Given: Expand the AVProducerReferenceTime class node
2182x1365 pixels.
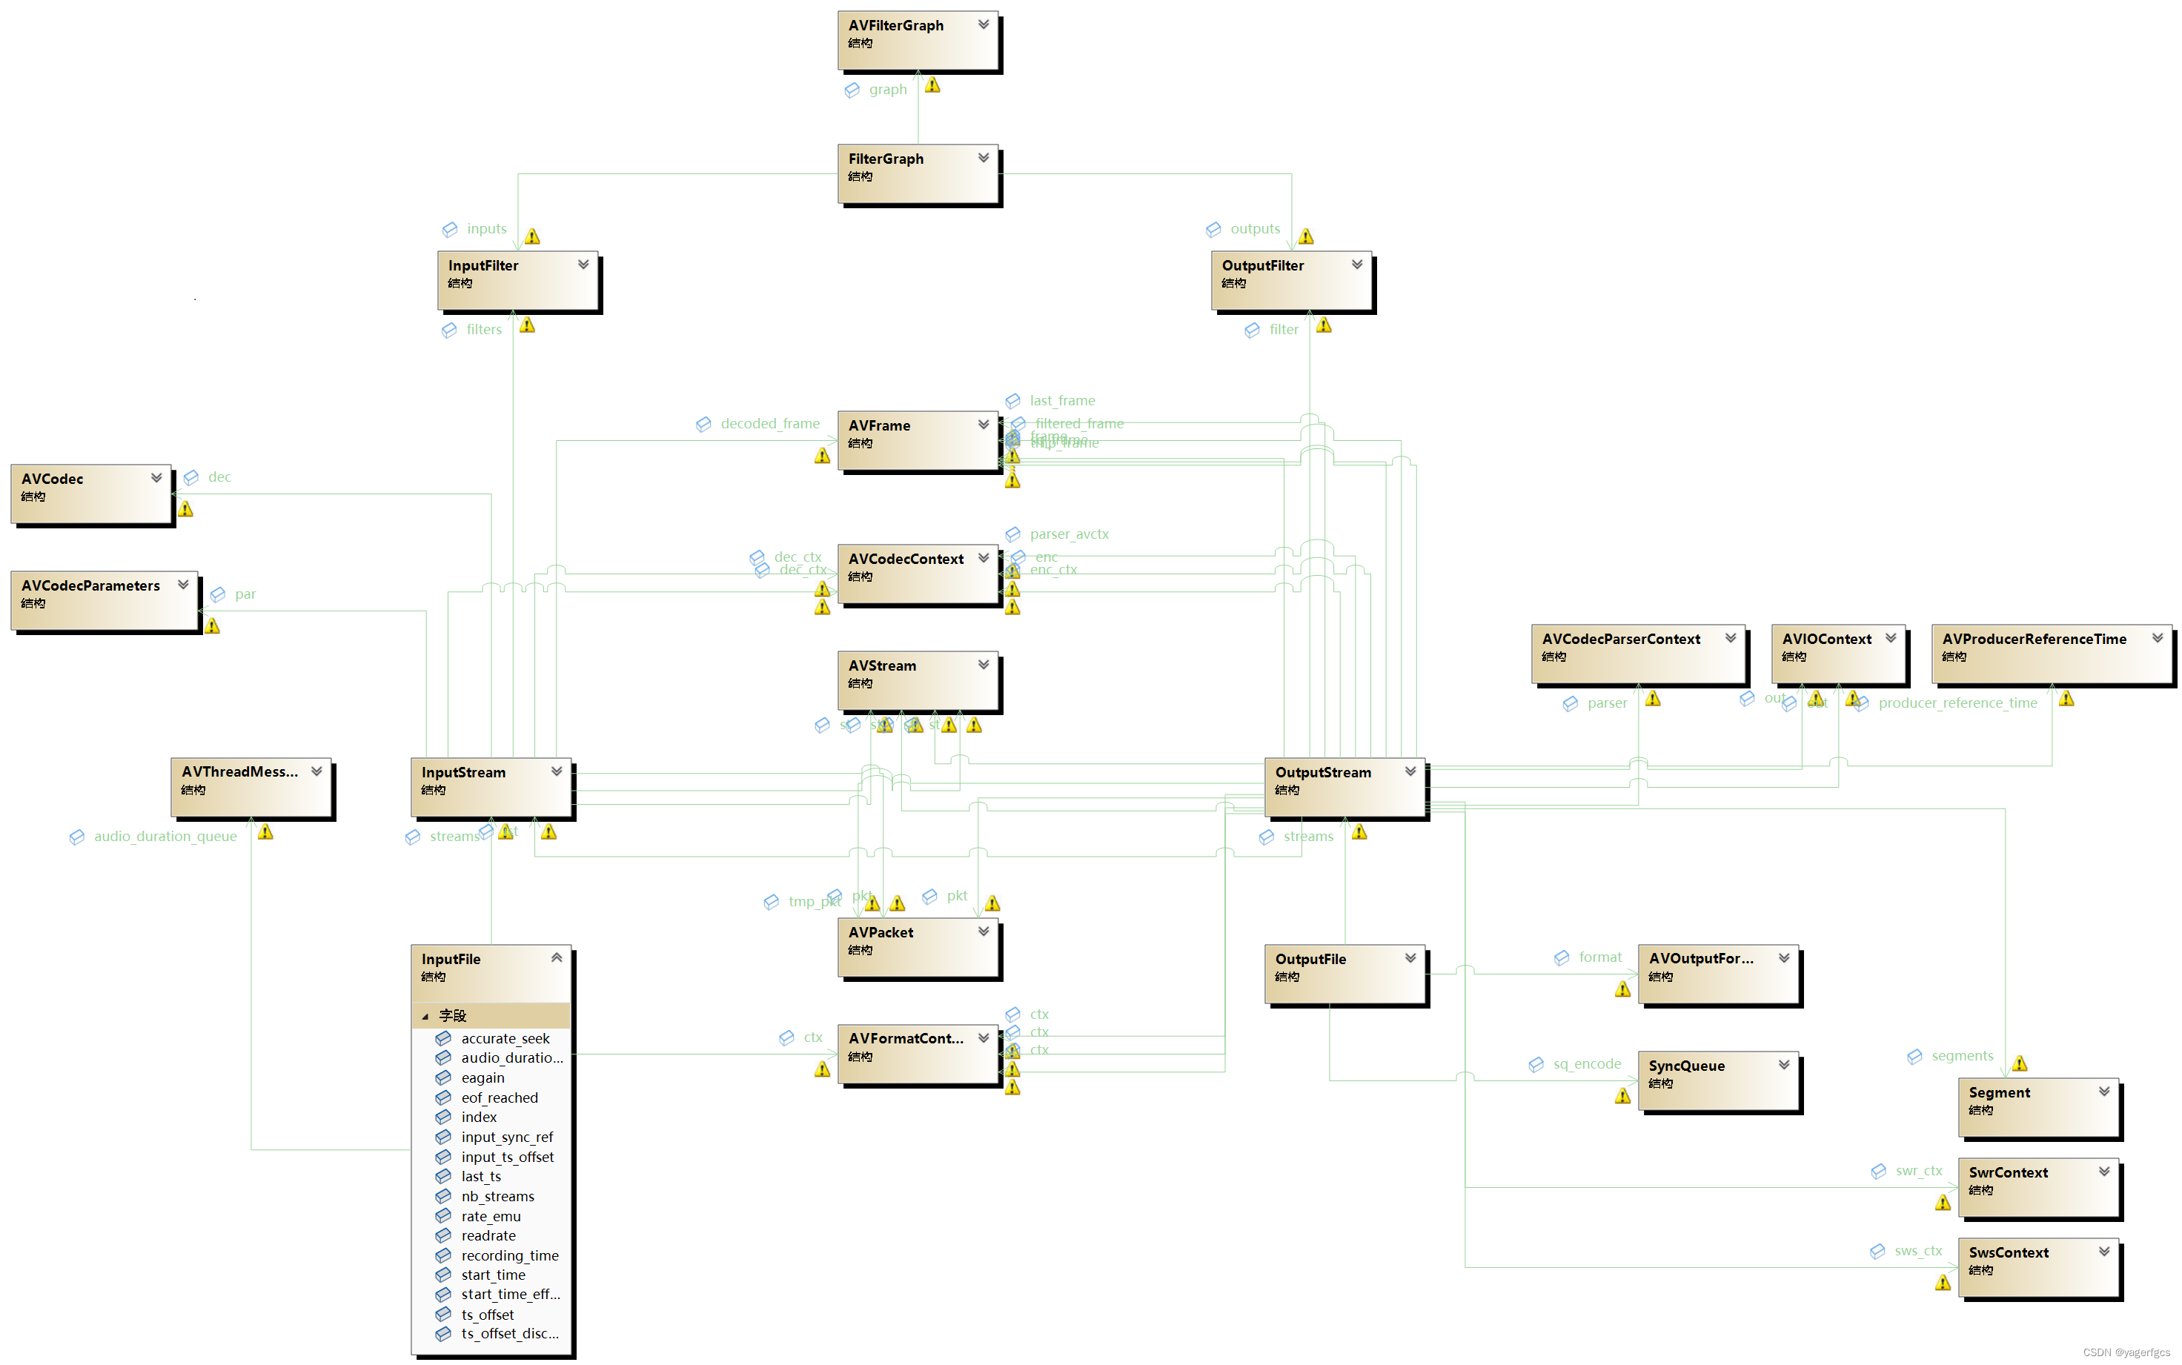Looking at the screenshot, I should tap(2158, 637).
